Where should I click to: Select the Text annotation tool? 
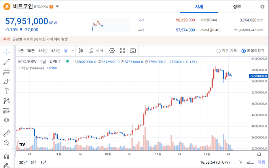[7, 91]
